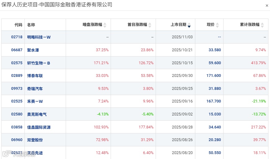This screenshot has height=159, width=270.
Task: Select stock code 03858
Action: click(17, 127)
